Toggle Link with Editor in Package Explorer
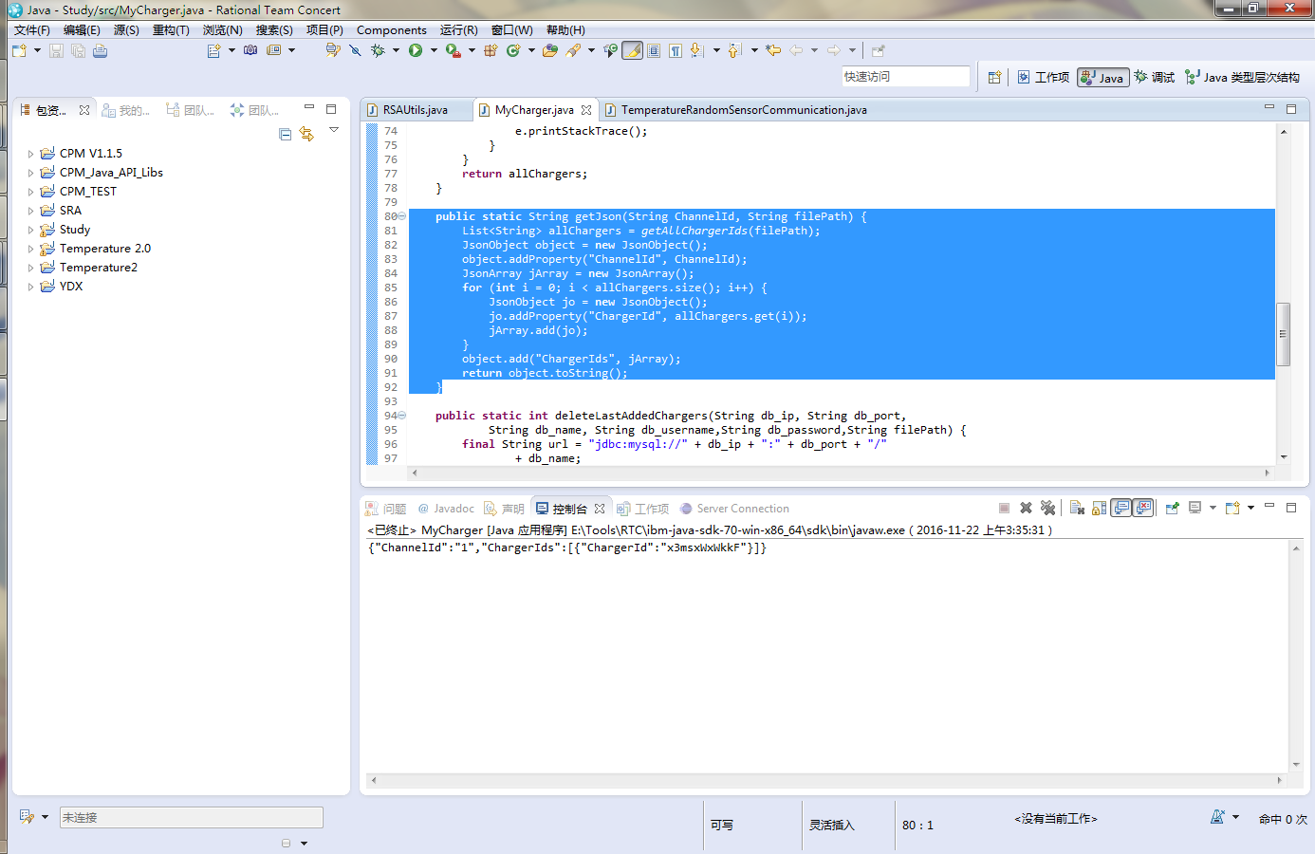 tap(306, 135)
